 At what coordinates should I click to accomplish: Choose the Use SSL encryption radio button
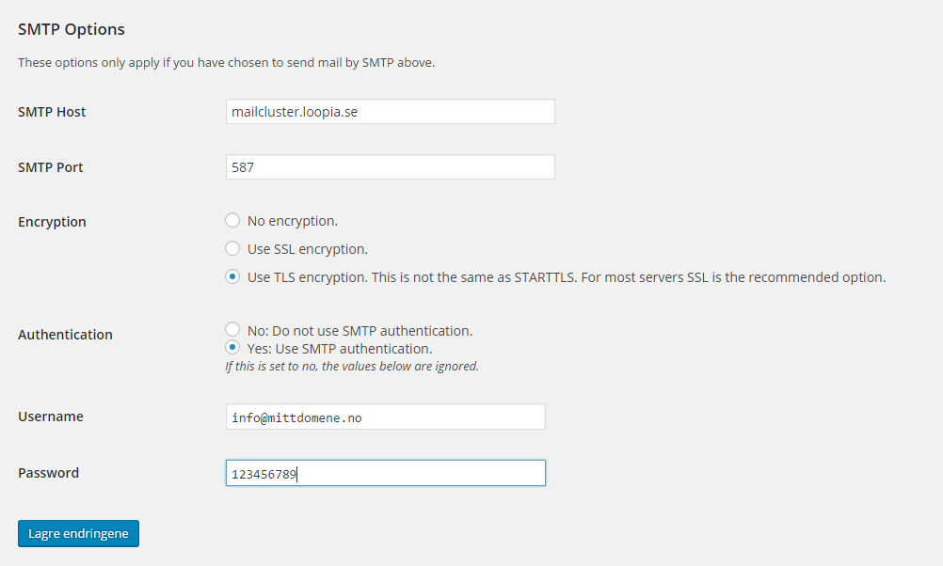[232, 248]
